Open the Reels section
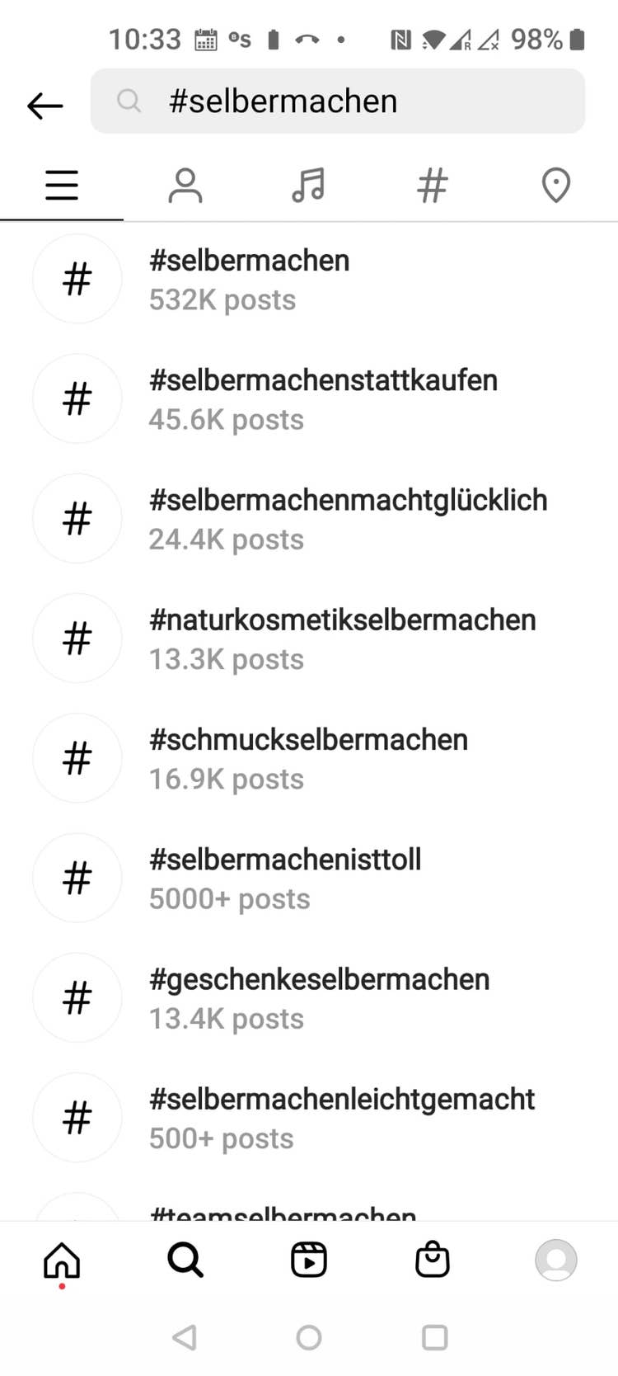Viewport: 618px width, 1376px height. click(309, 1260)
